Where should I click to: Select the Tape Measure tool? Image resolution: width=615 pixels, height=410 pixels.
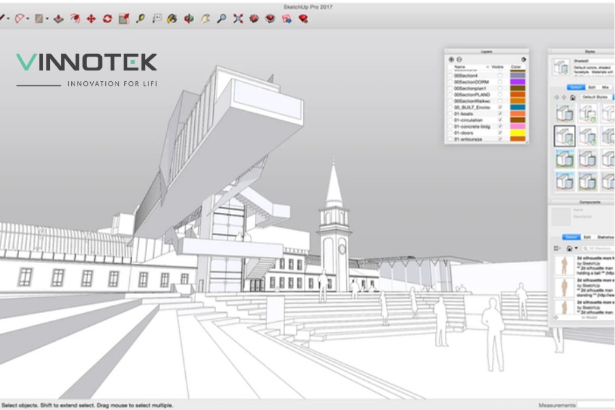(x=140, y=18)
